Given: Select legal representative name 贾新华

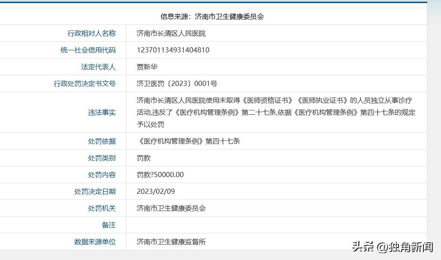Looking at the screenshot, I should pos(147,67).
